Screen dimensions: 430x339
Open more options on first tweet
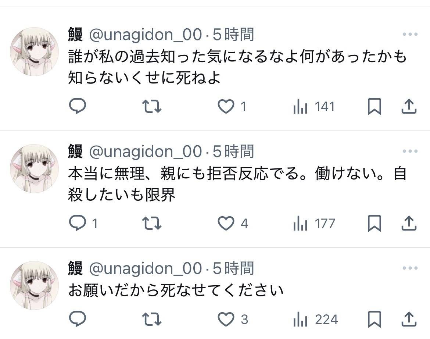click(x=410, y=35)
